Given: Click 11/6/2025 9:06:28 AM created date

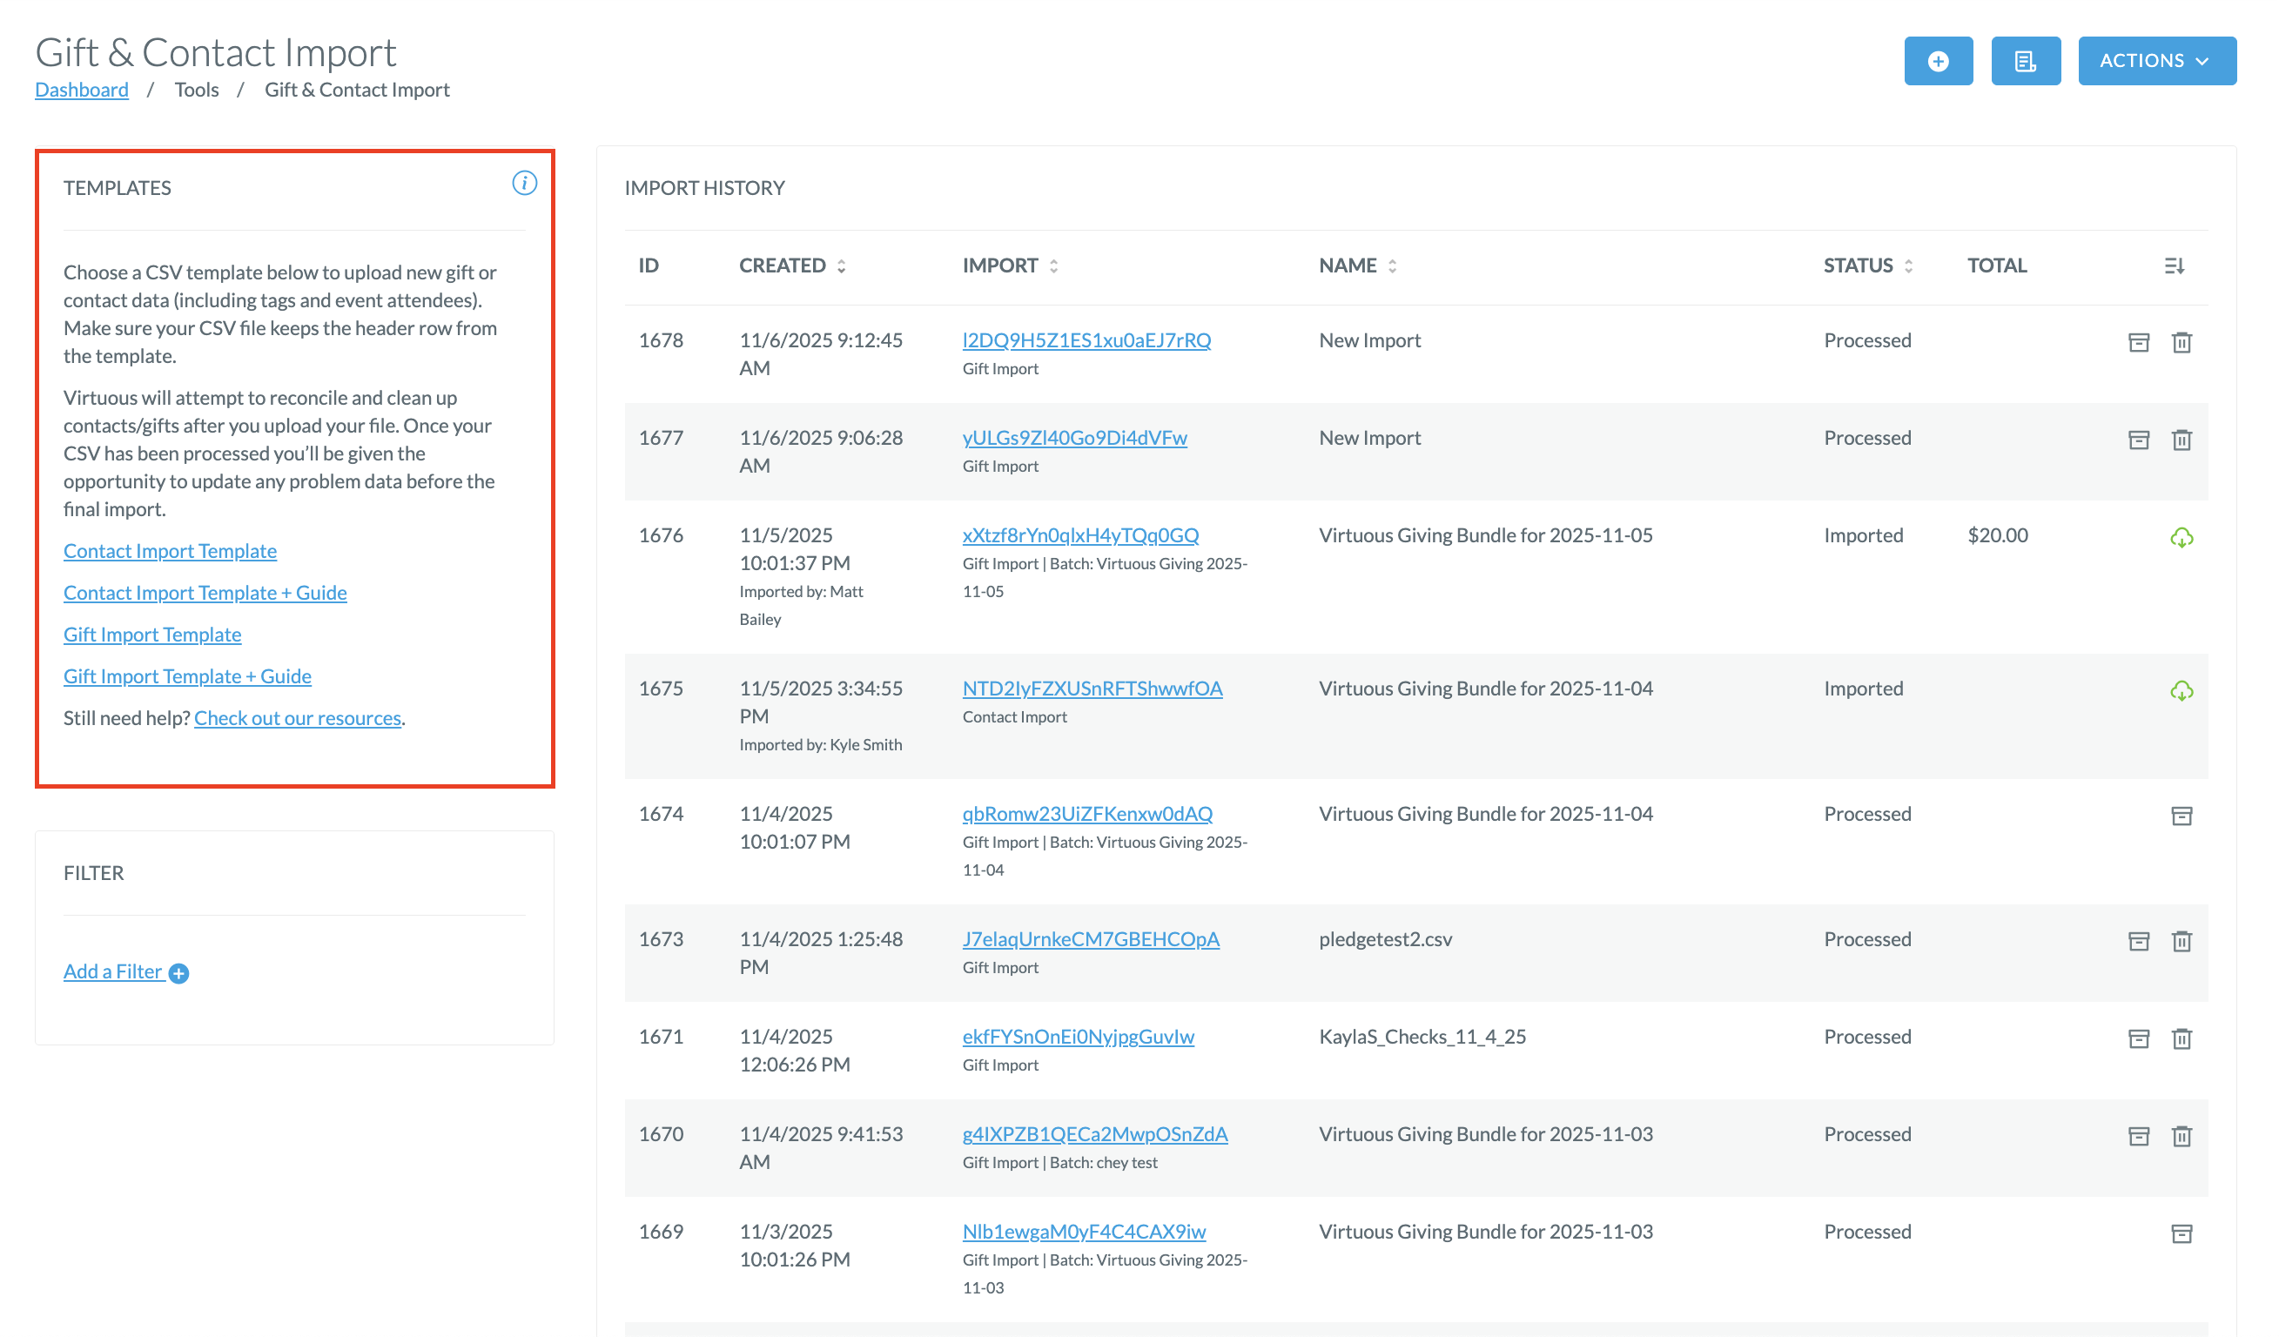Looking at the screenshot, I should tap(821, 451).
